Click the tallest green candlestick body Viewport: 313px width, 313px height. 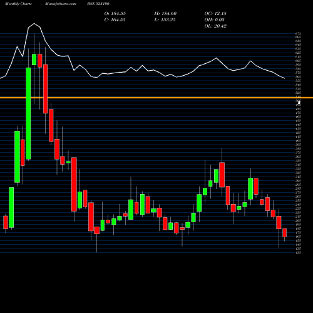click(x=28, y=113)
